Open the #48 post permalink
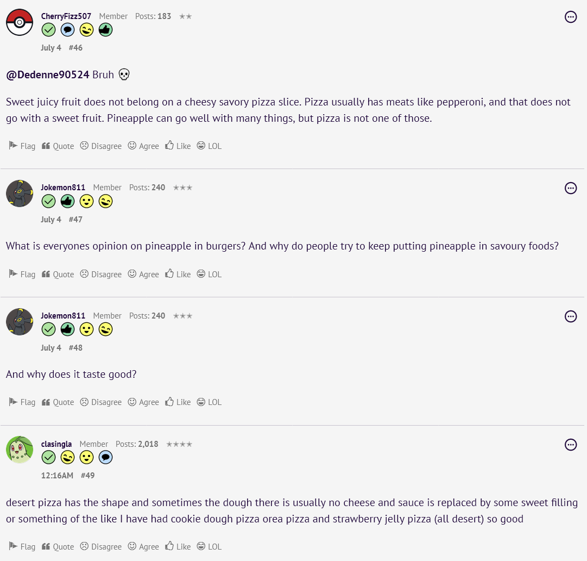The image size is (587, 561). [75, 348]
